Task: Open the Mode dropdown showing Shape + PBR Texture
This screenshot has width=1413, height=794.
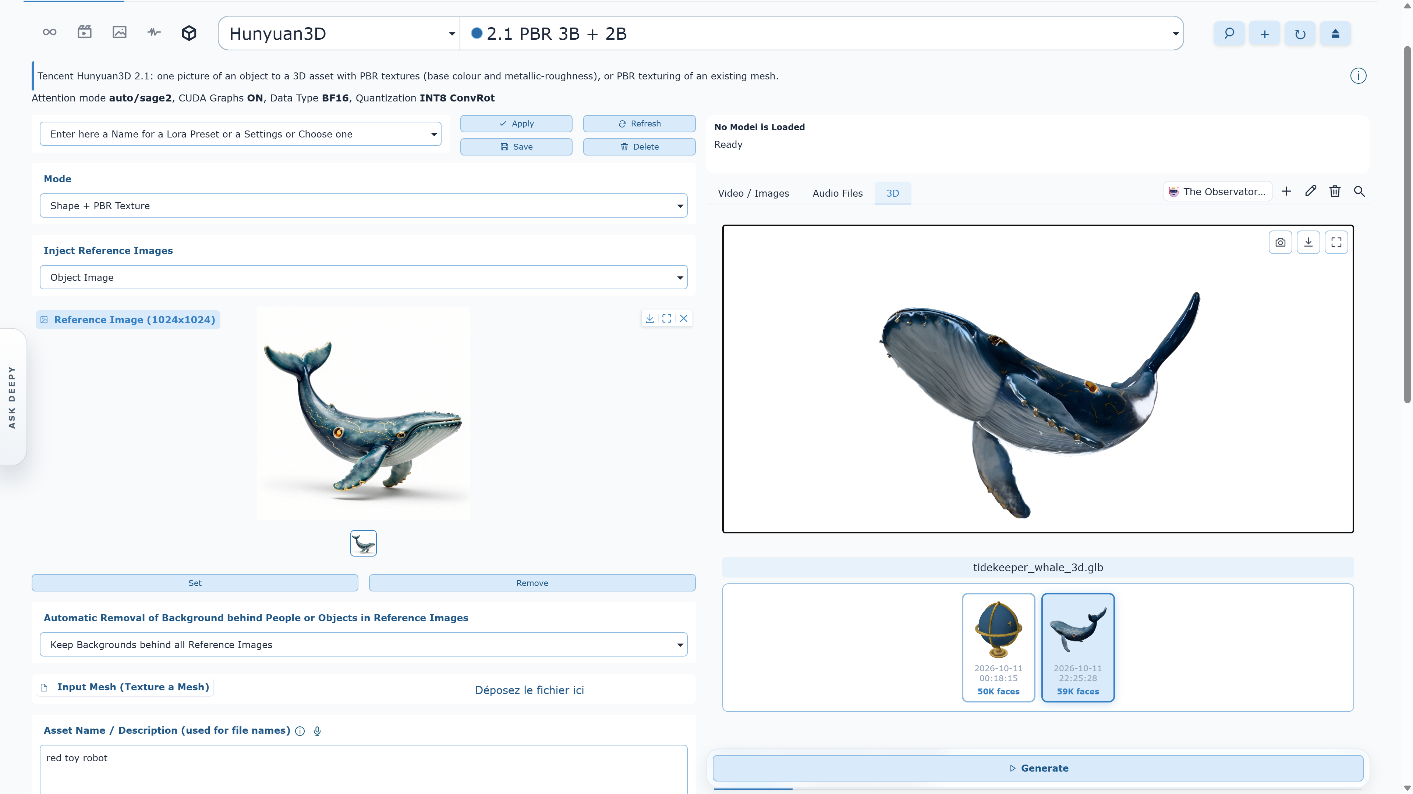Action: [364, 205]
